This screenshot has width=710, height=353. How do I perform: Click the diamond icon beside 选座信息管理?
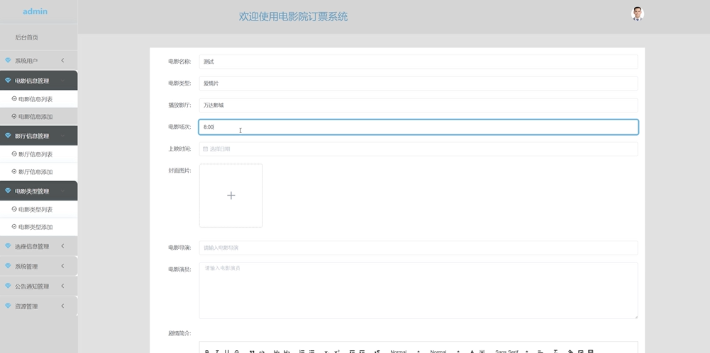tap(8, 245)
